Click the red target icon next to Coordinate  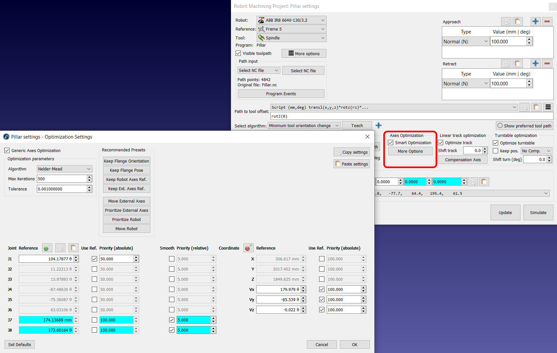[248, 248]
